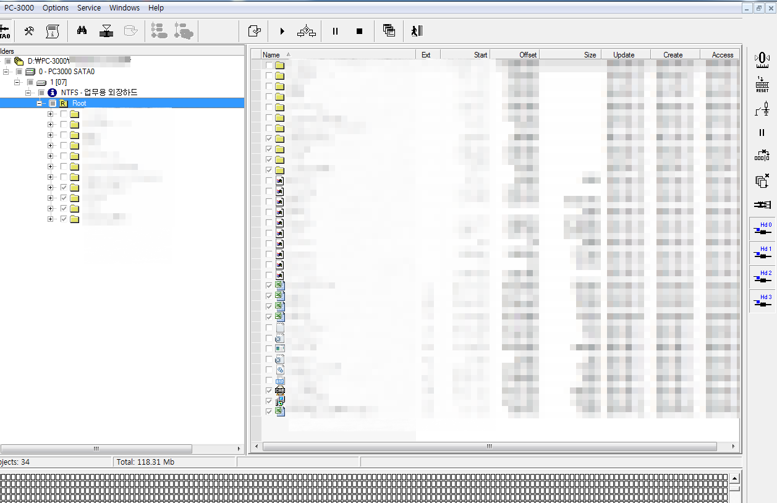This screenshot has height=503, width=777.
Task: Click the pause icon in right sidebar
Action: pyautogui.click(x=762, y=132)
